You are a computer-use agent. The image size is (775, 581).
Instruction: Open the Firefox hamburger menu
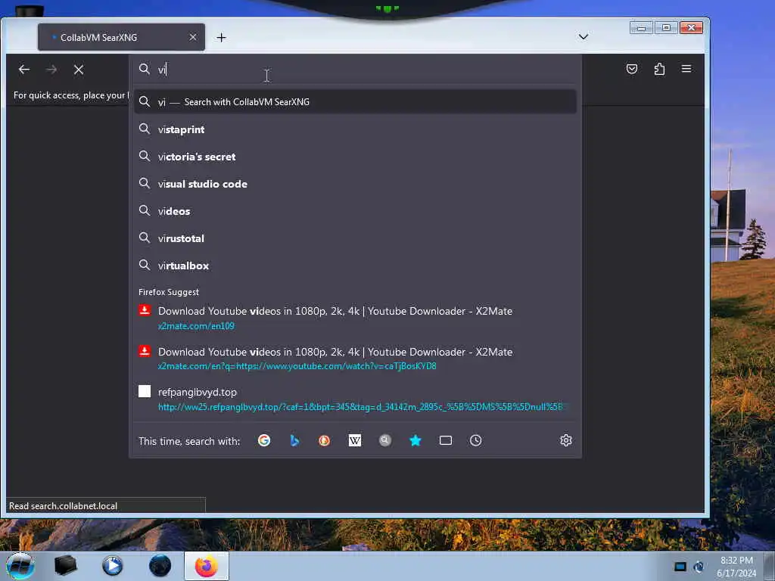[686, 69]
